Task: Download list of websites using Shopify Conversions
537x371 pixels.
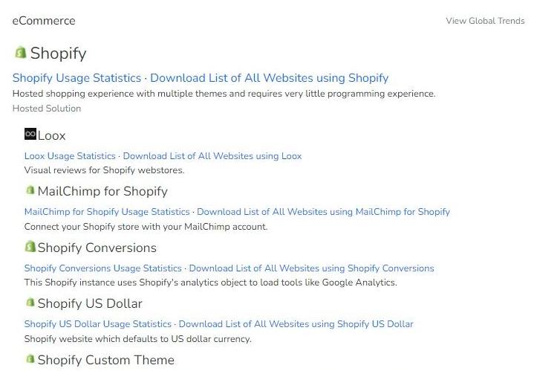Action: click(x=311, y=268)
